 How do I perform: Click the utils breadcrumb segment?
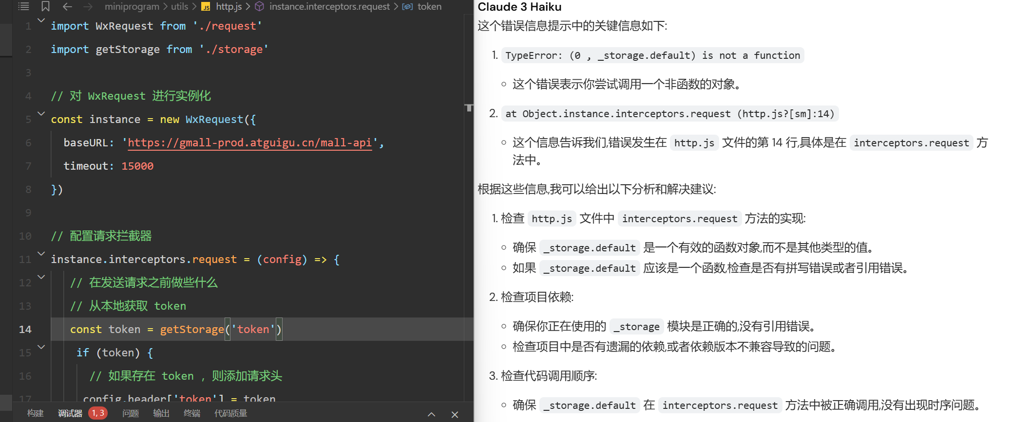pos(179,6)
